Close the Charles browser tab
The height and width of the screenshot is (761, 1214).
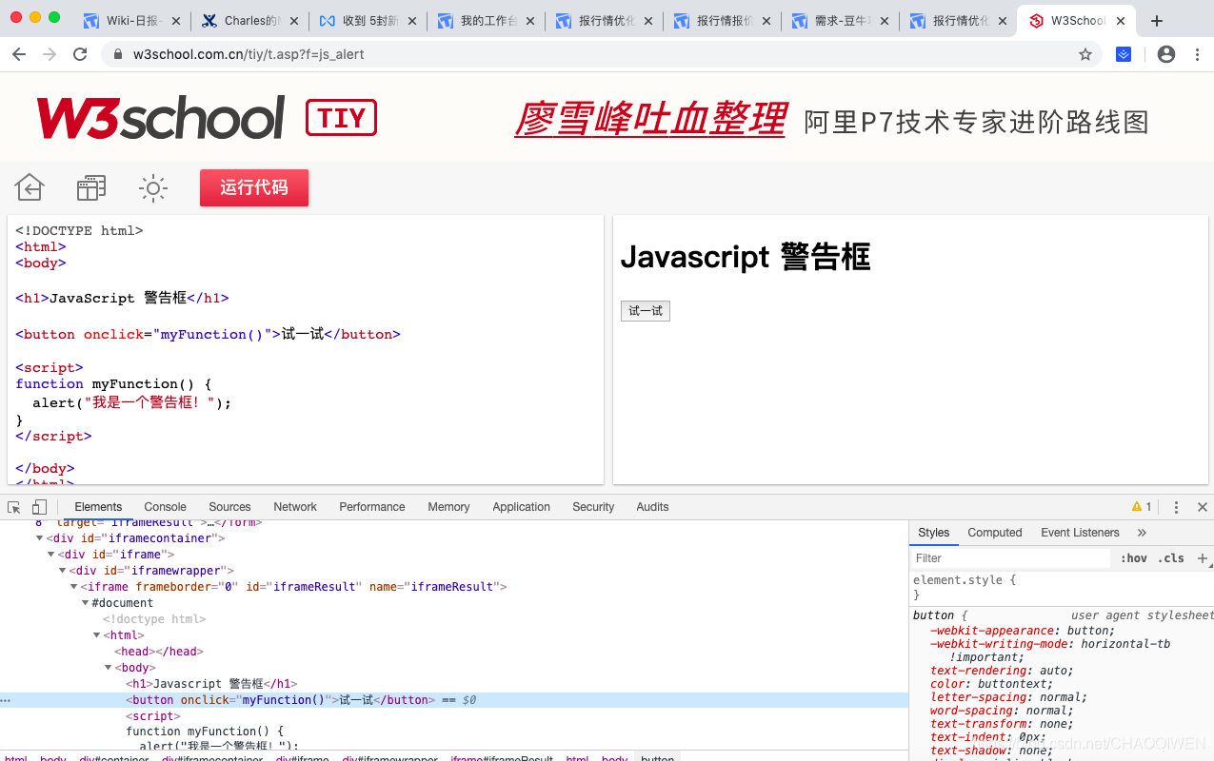[x=293, y=21]
